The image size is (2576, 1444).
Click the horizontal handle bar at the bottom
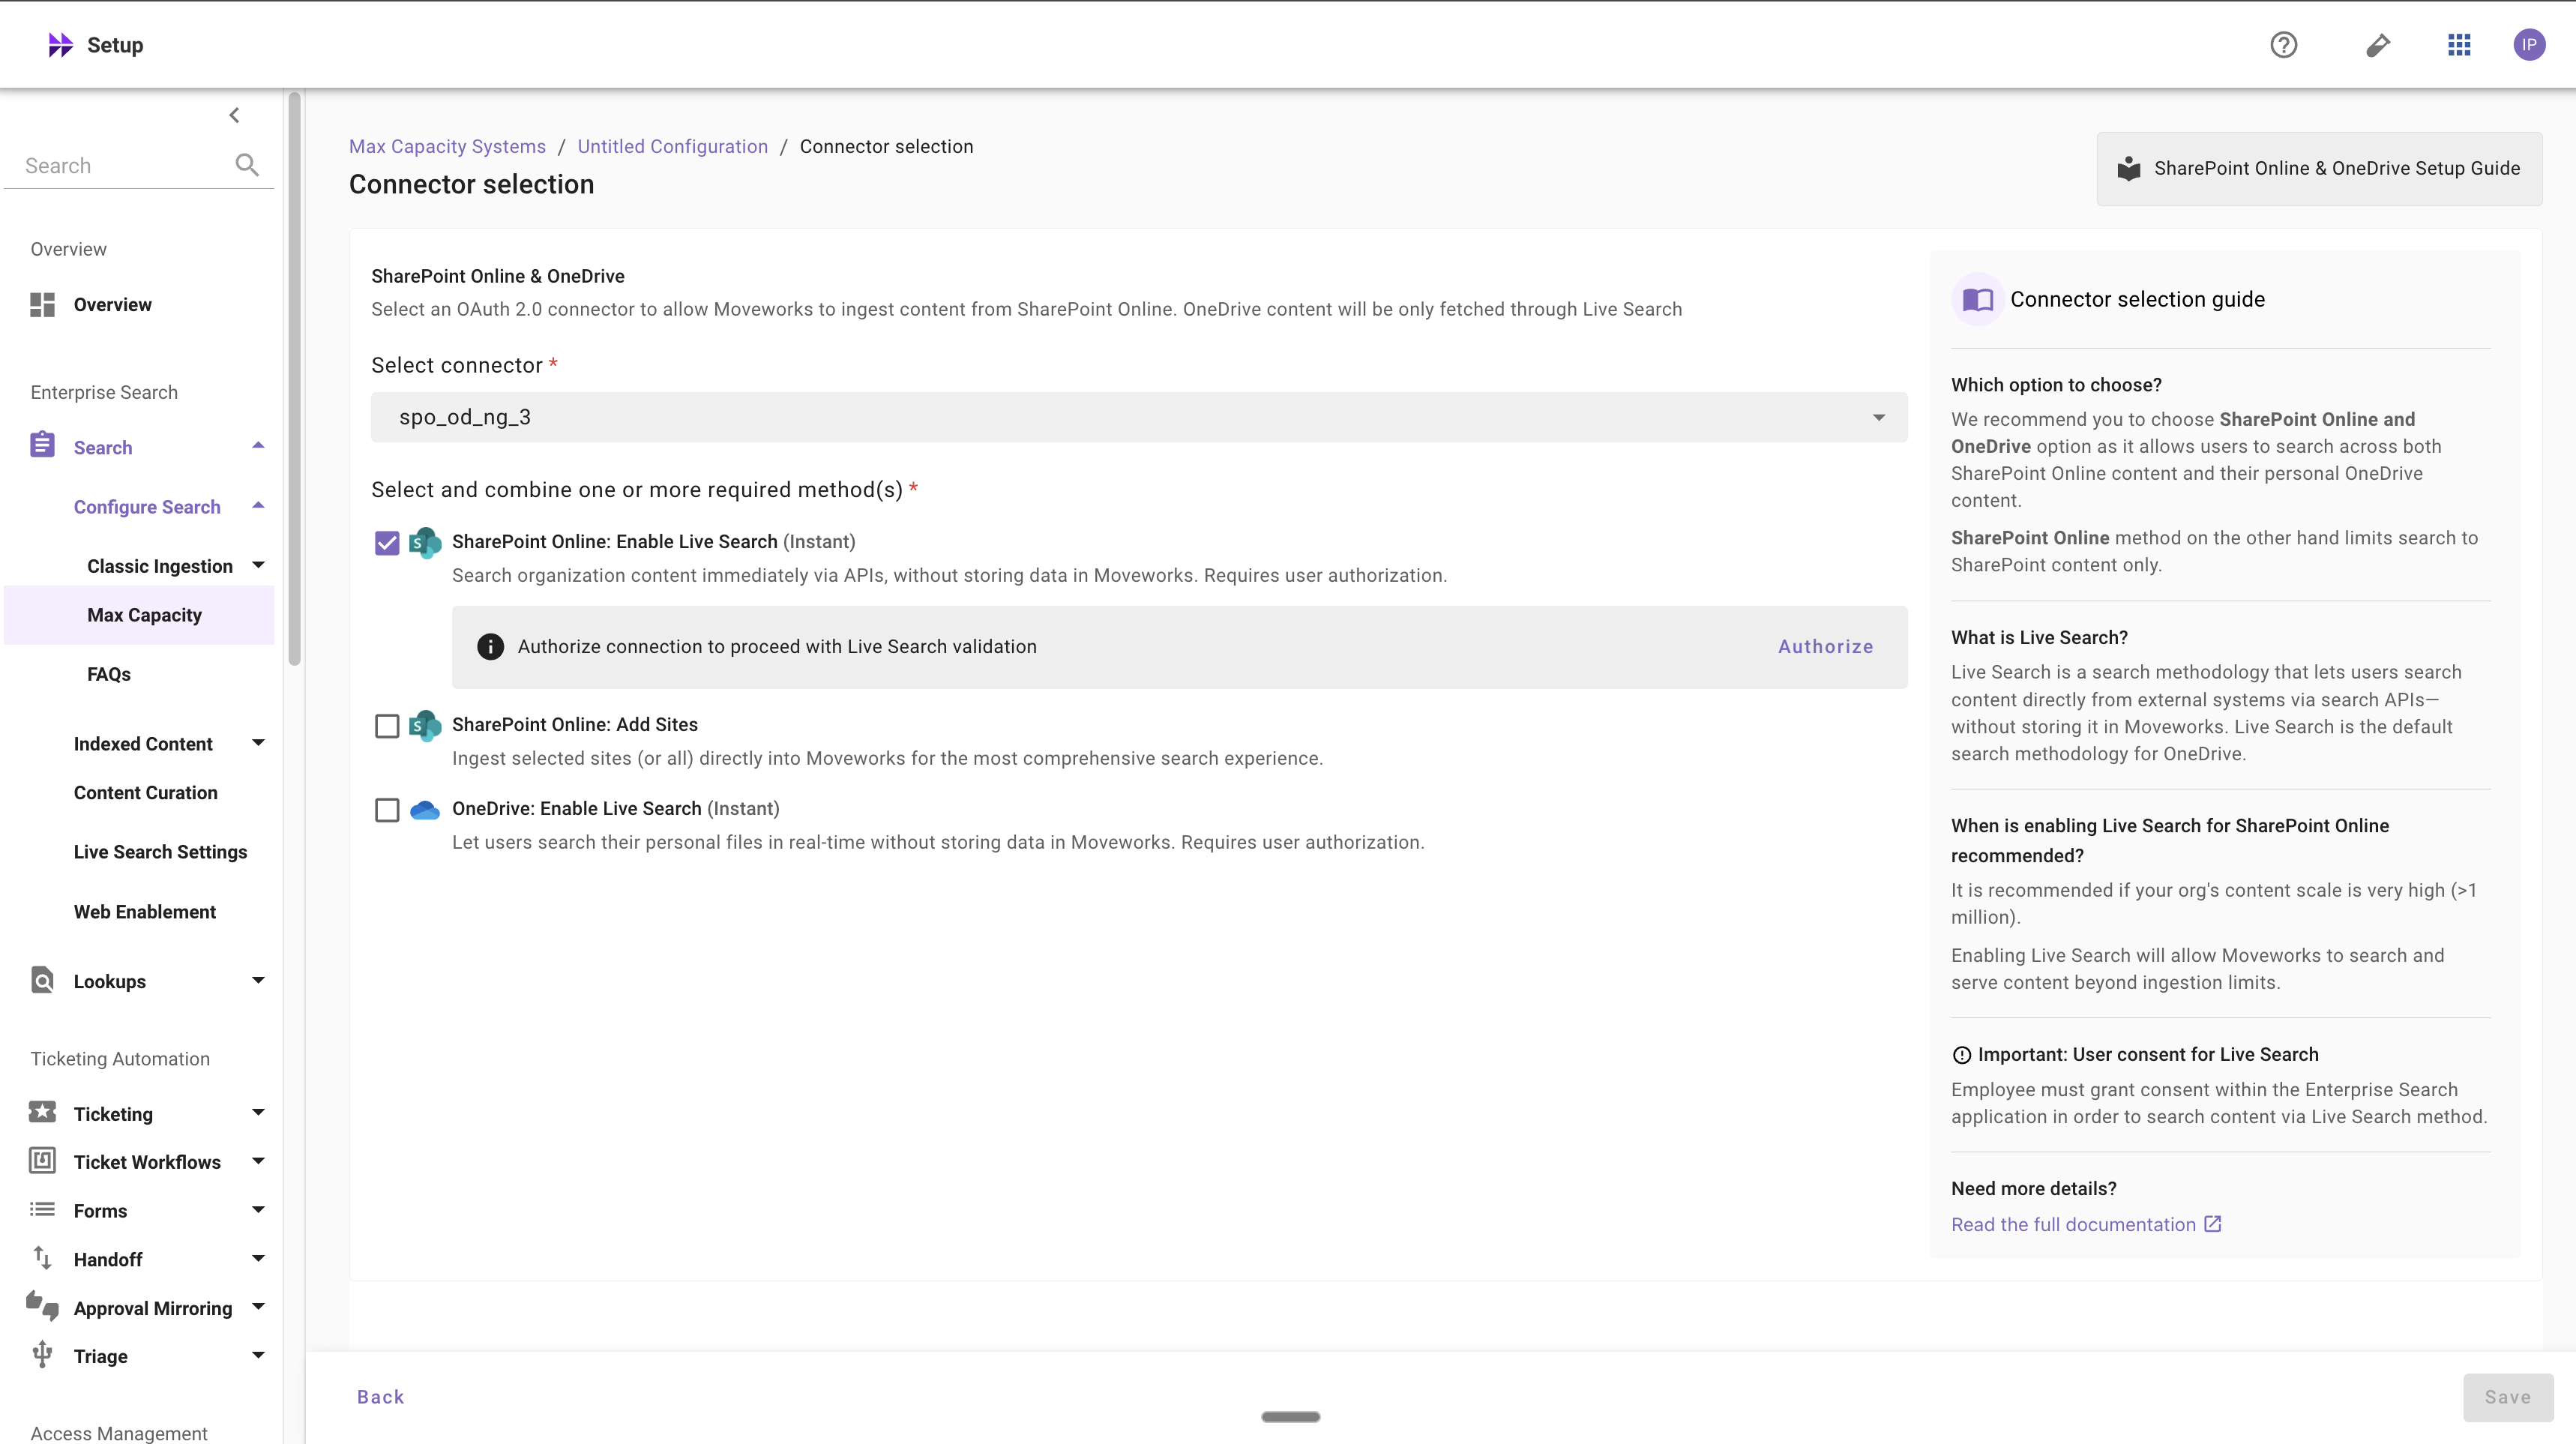click(x=1290, y=1416)
